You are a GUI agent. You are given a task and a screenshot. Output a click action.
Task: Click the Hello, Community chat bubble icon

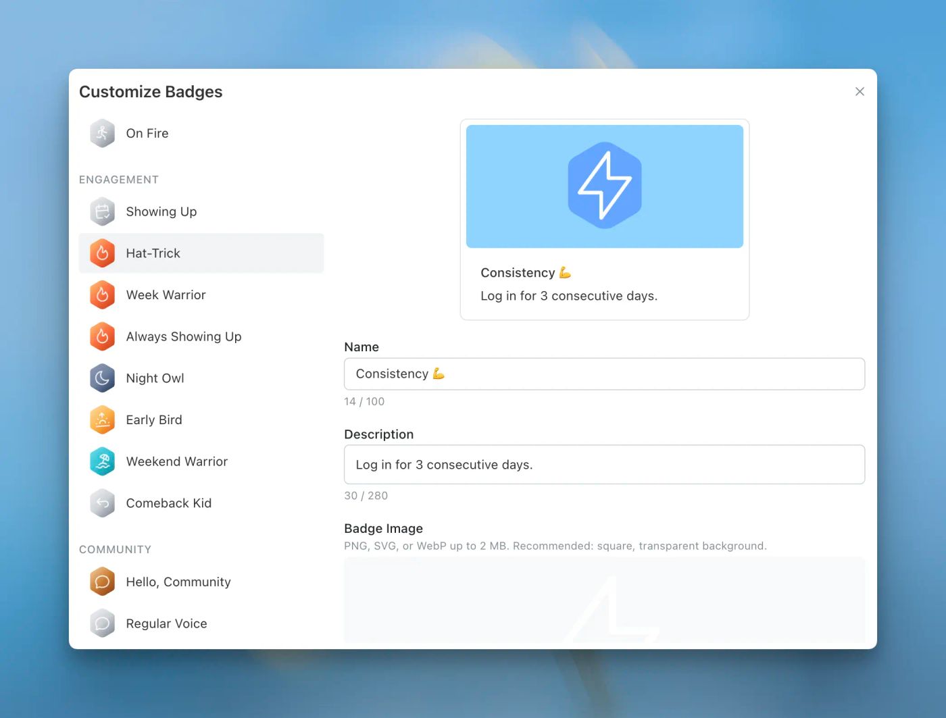click(102, 582)
